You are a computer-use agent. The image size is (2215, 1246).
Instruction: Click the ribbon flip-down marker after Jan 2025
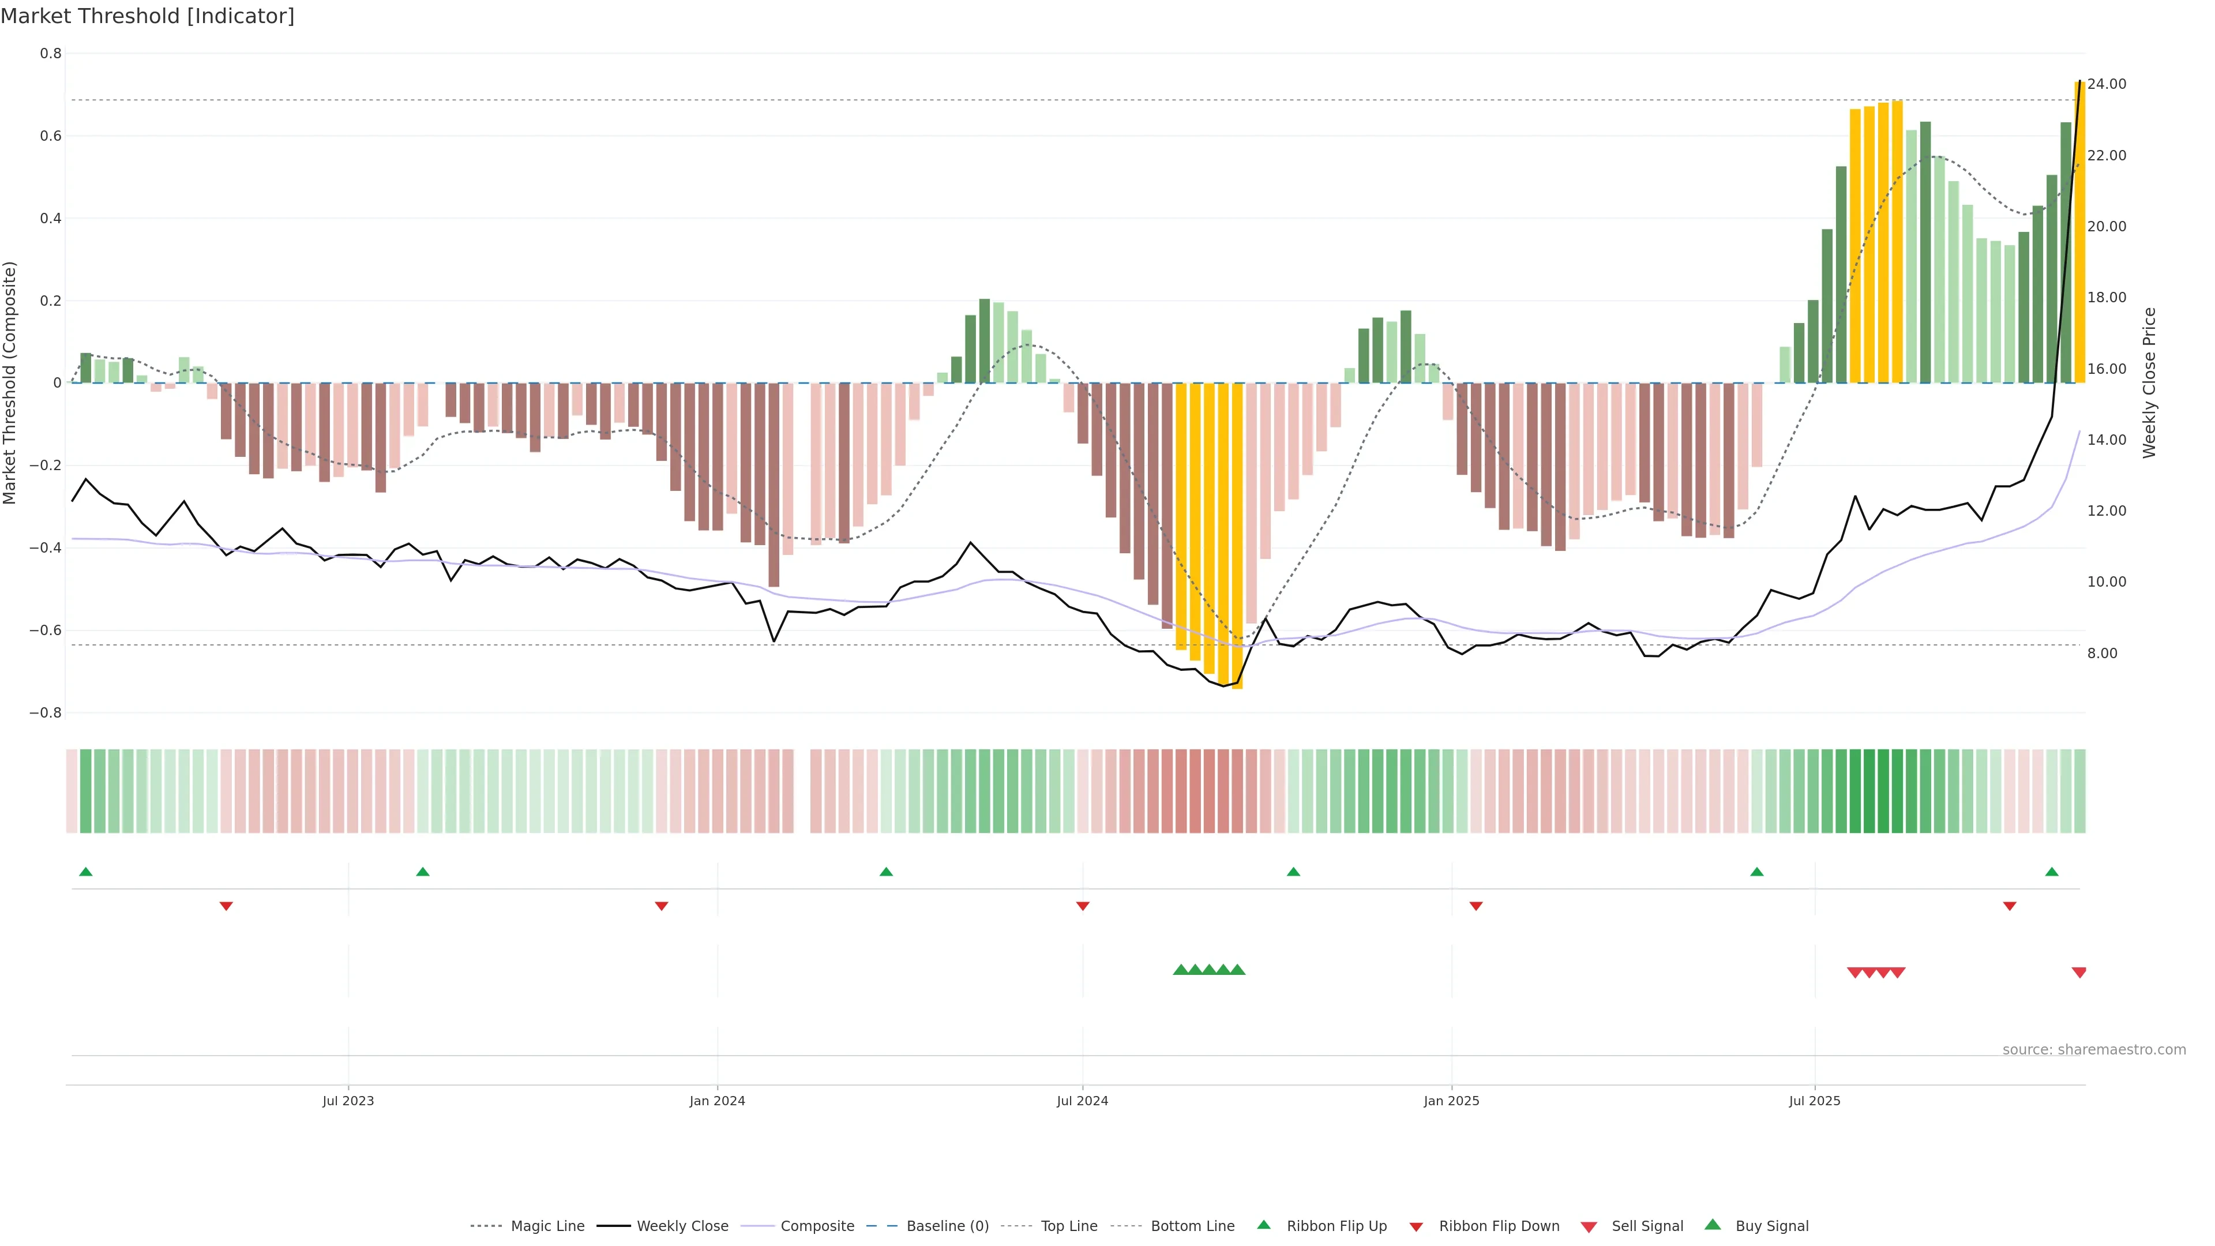tap(1476, 906)
